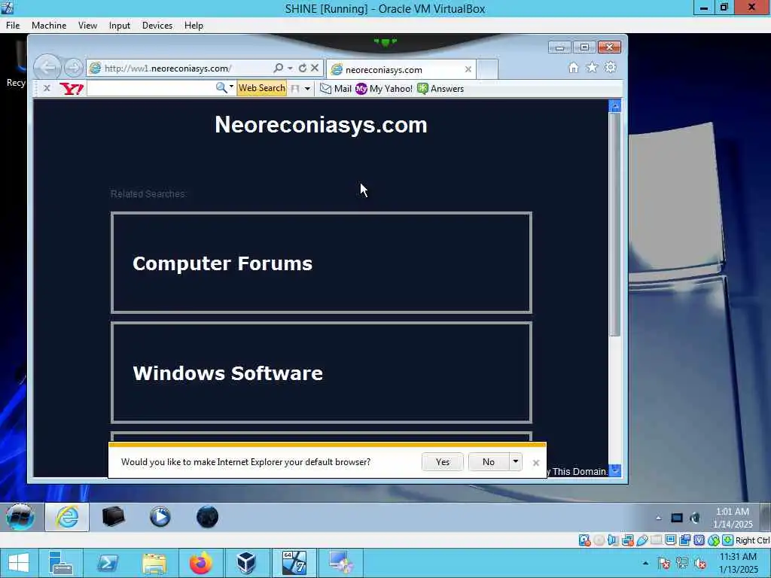Click the IE forward arrow button
Viewport: 771px width, 578px height.
74,68
